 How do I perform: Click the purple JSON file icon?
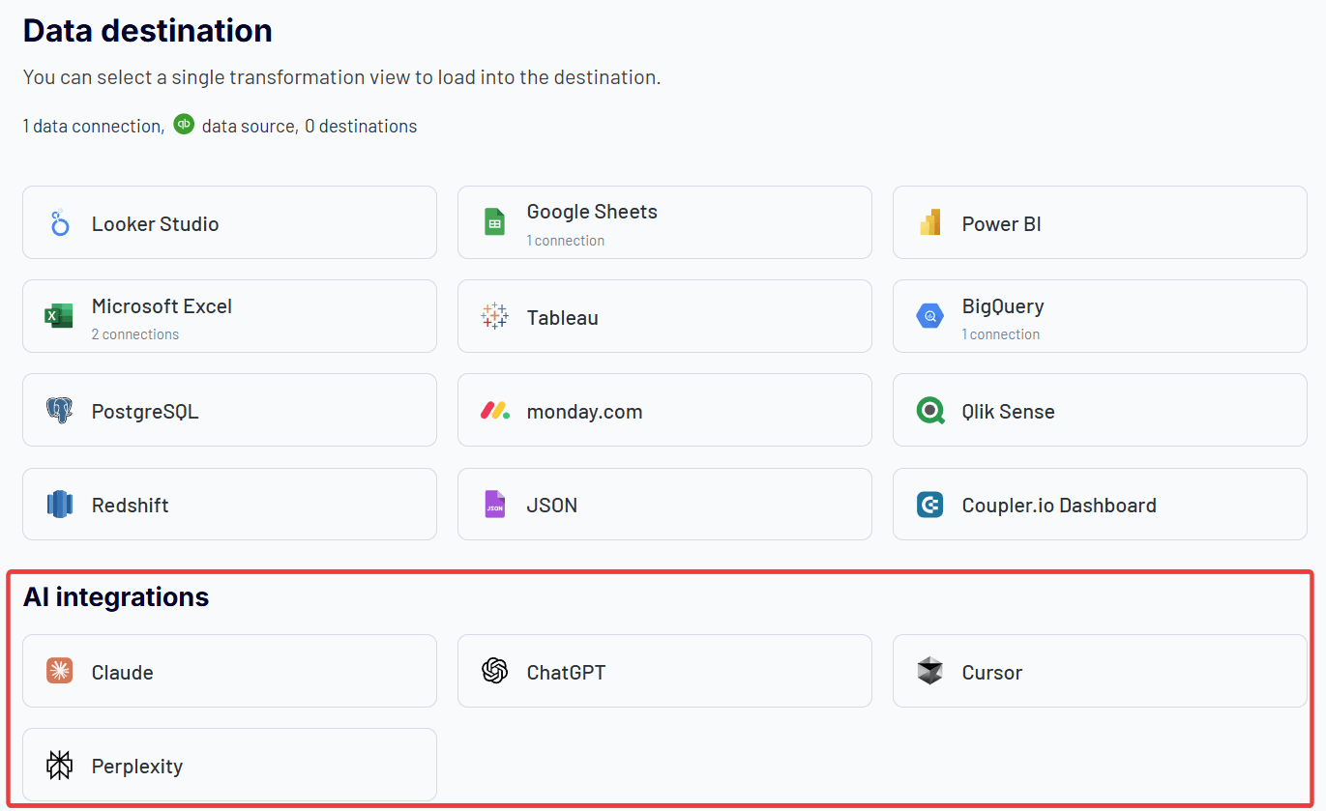(x=494, y=505)
